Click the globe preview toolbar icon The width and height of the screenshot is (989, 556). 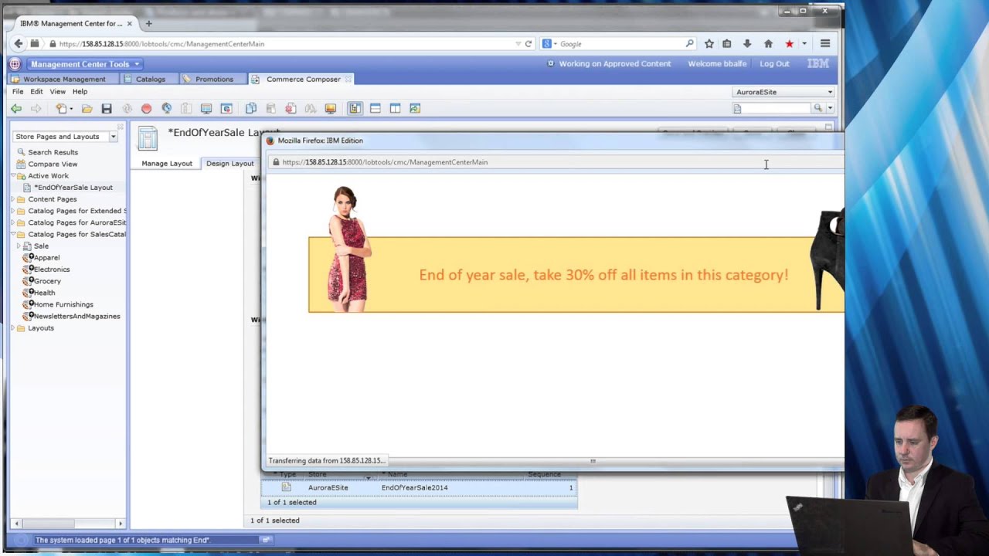(x=166, y=109)
